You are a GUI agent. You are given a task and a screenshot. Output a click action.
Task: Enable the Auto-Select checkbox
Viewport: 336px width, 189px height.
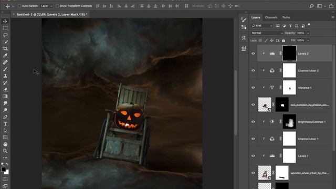click(x=19, y=6)
